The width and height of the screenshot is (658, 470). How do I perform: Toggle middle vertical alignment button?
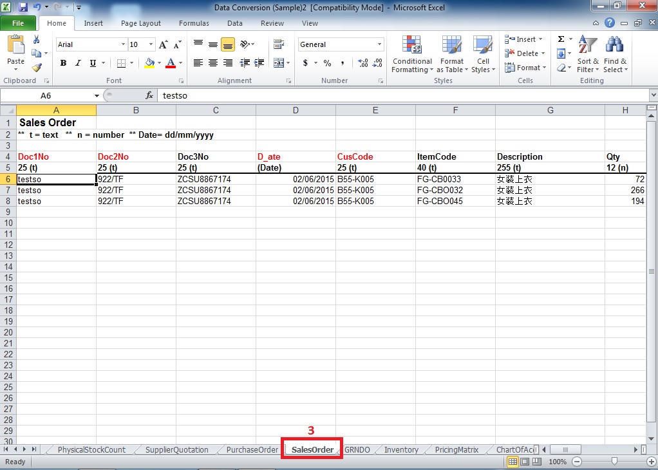tap(213, 44)
